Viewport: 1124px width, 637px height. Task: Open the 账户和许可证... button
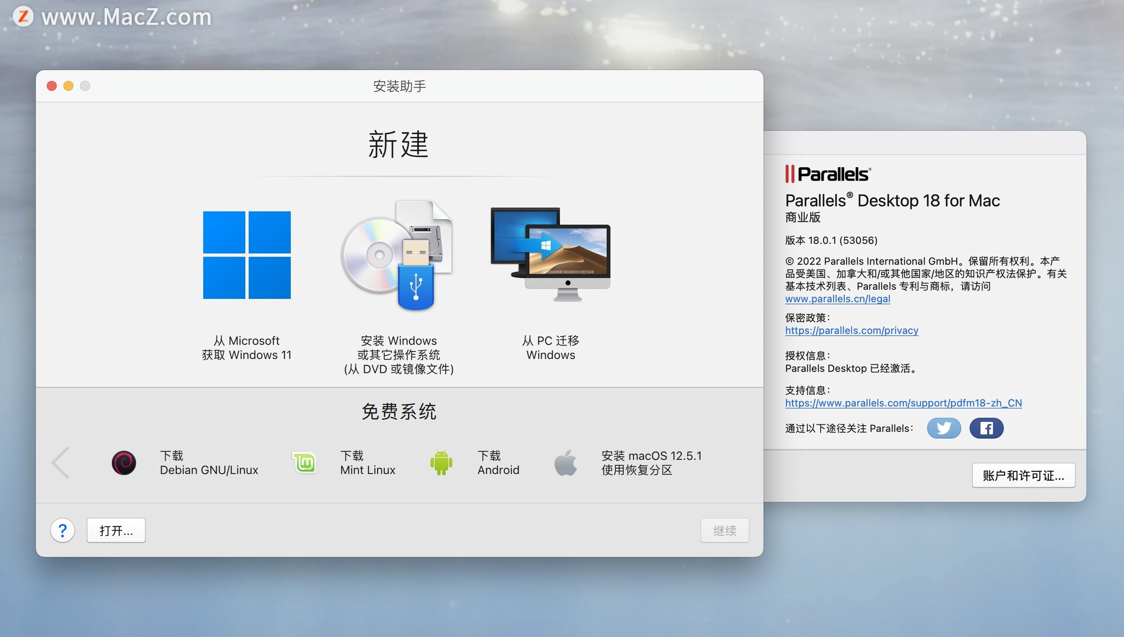1023,476
